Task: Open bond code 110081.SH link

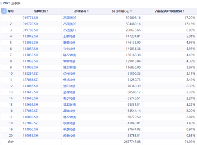Action: [x=30, y=136]
